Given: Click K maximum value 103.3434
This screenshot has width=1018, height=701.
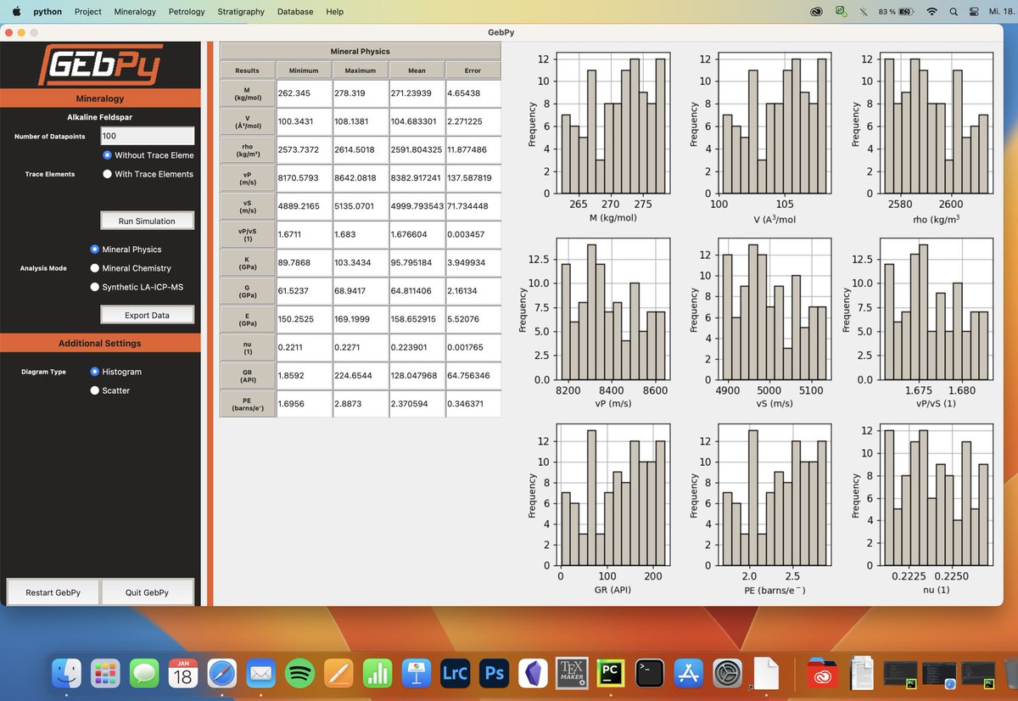Looking at the screenshot, I should tap(361, 263).
